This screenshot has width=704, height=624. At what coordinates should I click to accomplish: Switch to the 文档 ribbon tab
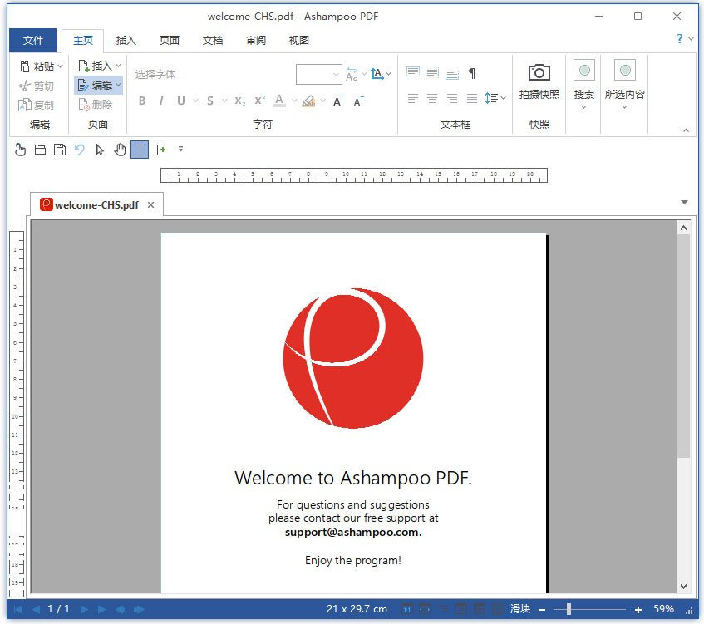pos(213,41)
